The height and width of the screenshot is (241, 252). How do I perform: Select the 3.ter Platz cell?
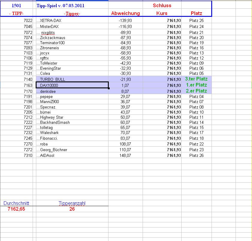pos(197,79)
